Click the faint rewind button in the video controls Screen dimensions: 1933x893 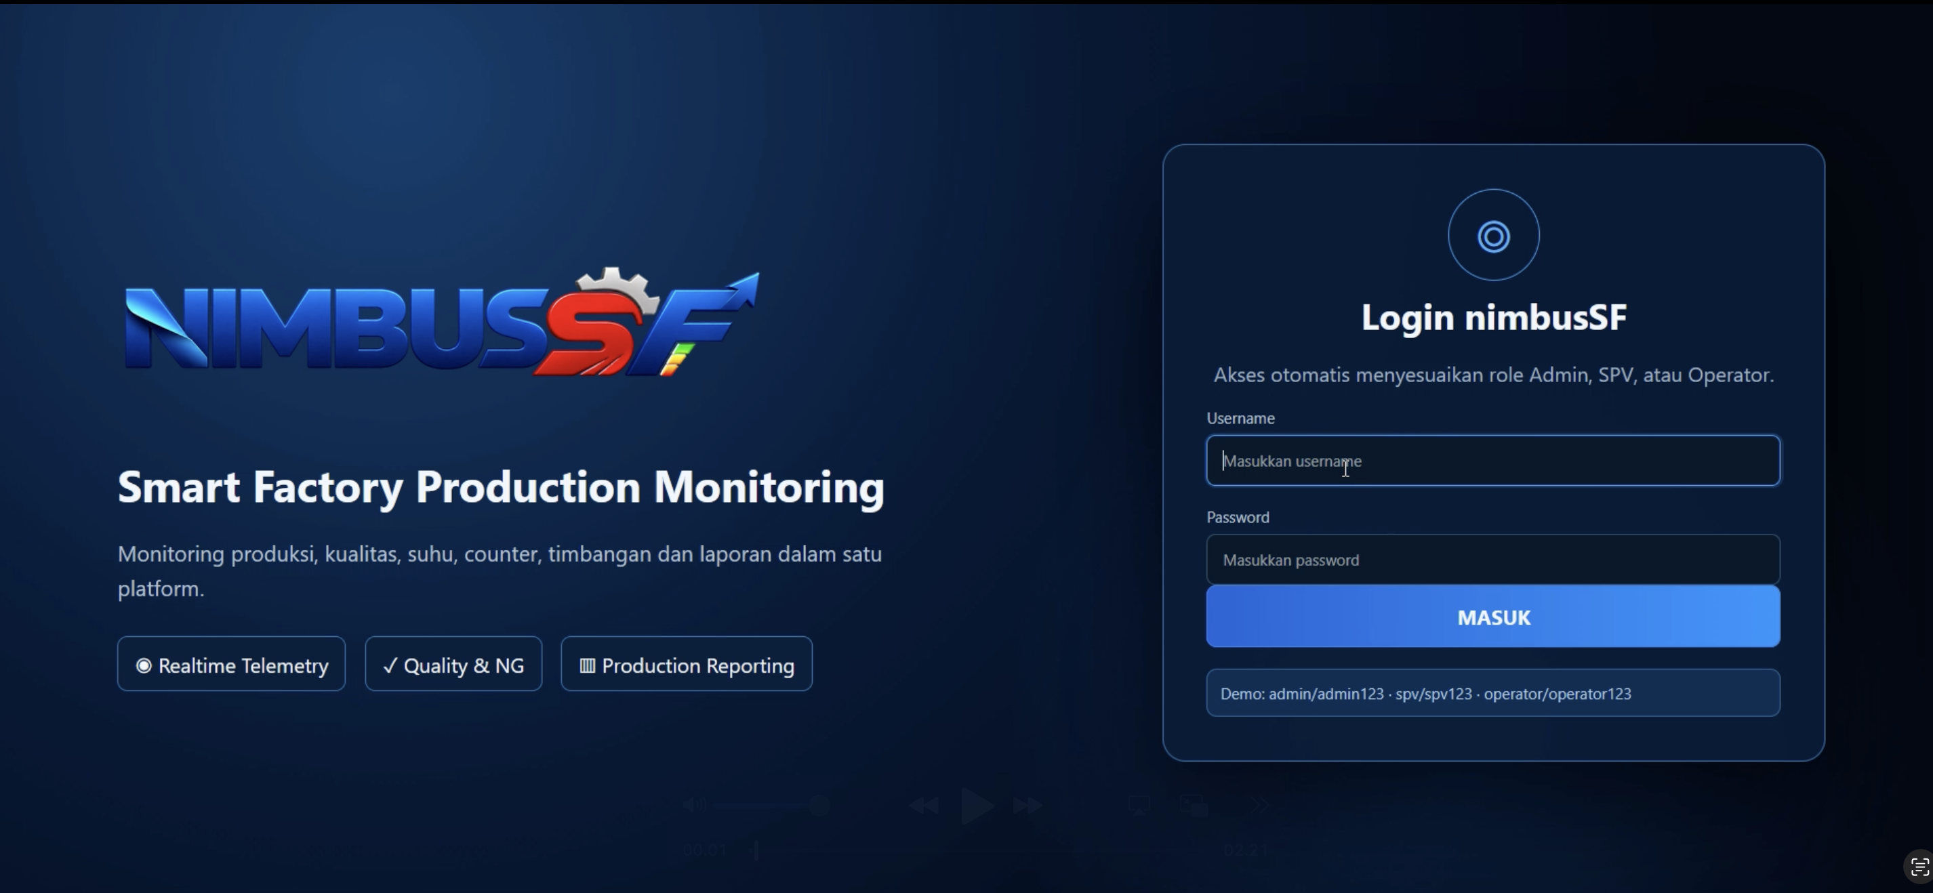coord(924,806)
